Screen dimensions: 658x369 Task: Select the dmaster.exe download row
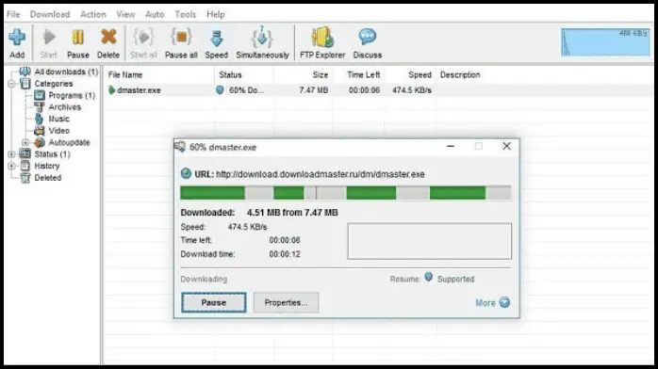click(378, 90)
